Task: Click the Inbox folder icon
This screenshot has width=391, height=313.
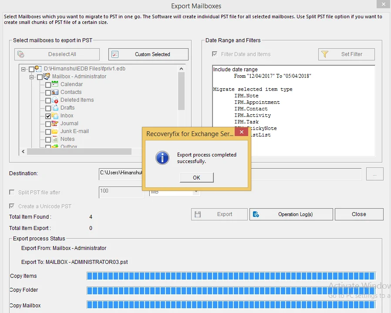Action: point(55,116)
